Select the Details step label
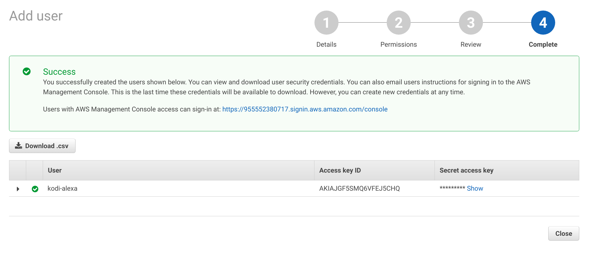Image resolution: width=591 pixels, height=253 pixels. 326,45
